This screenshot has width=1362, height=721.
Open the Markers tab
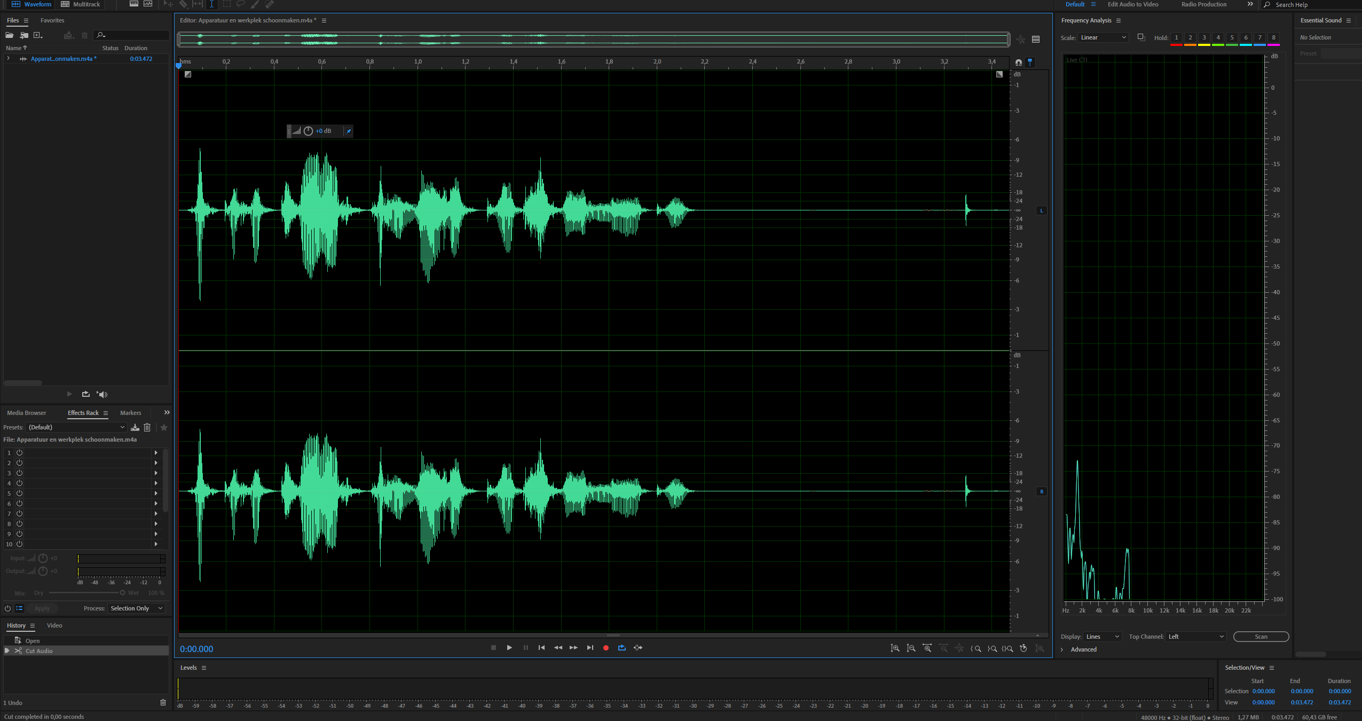pos(130,413)
